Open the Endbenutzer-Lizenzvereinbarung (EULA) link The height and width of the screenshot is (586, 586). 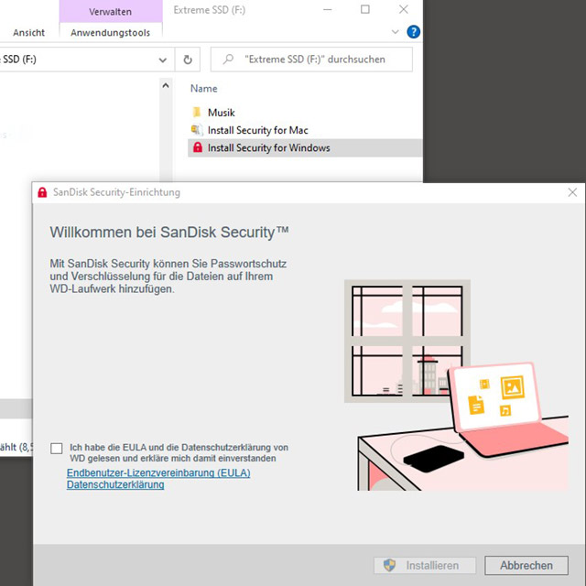pyautogui.click(x=158, y=473)
